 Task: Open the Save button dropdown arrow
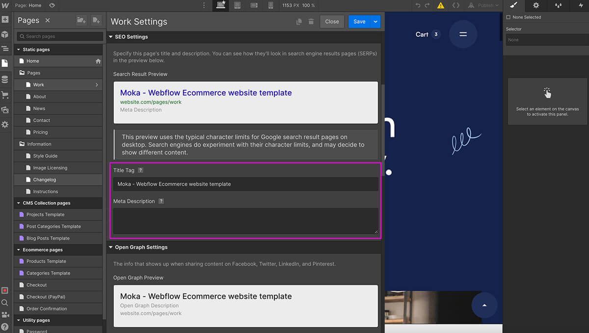pyautogui.click(x=375, y=22)
